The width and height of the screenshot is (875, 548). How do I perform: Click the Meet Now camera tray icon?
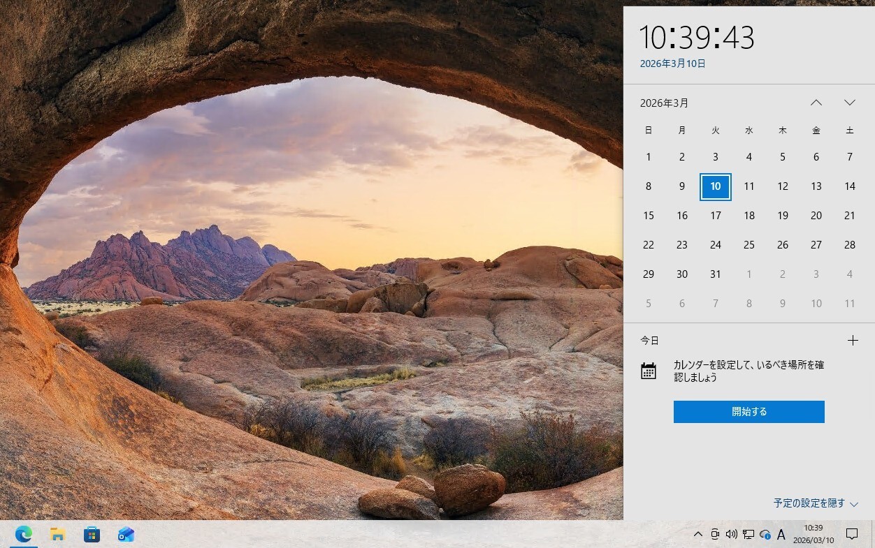coord(715,535)
